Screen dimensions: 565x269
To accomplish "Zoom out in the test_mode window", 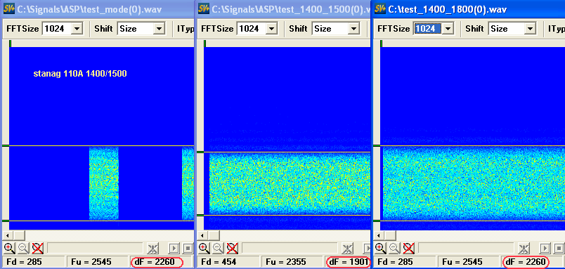I will [x=22, y=248].
